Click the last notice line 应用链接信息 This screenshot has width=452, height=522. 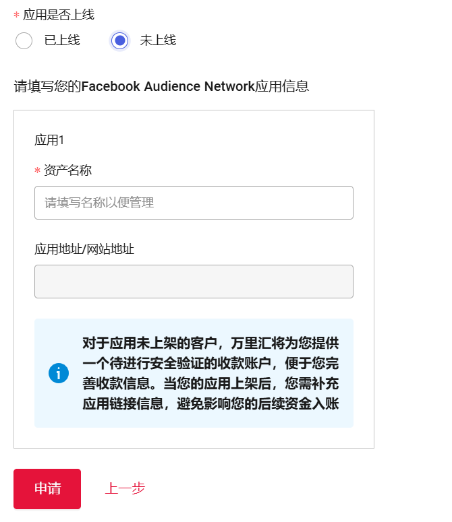(210, 404)
